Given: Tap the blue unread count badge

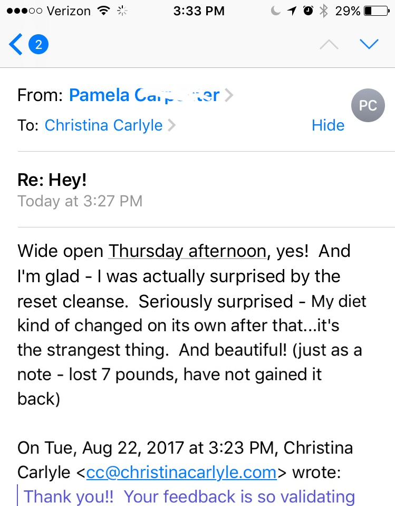Looking at the screenshot, I should [x=38, y=44].
